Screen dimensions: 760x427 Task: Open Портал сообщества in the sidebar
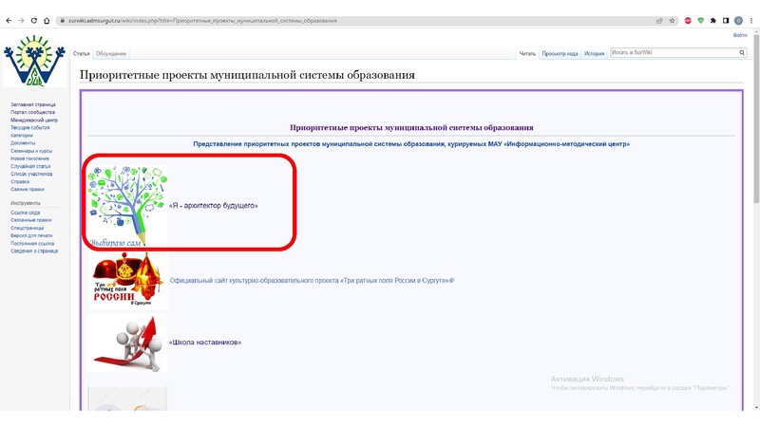pos(32,112)
